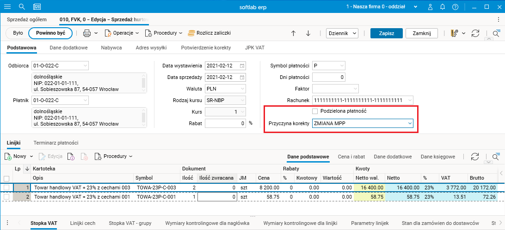The width and height of the screenshot is (505, 230).
Task: Open settings warning gear icon in toolbar
Action: [455, 33]
